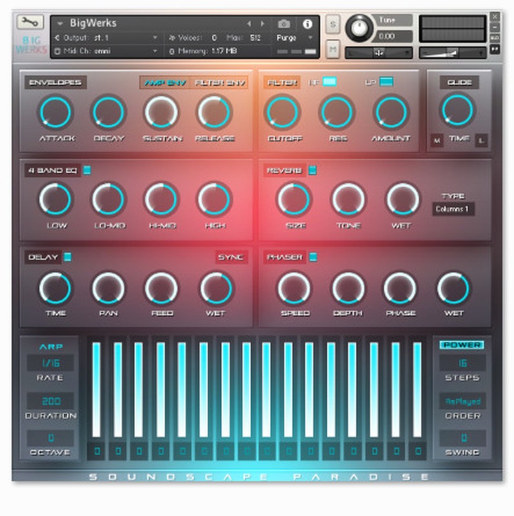Screen dimensions: 514x516
Task: Click the EQ High knob
Action: coord(214,199)
